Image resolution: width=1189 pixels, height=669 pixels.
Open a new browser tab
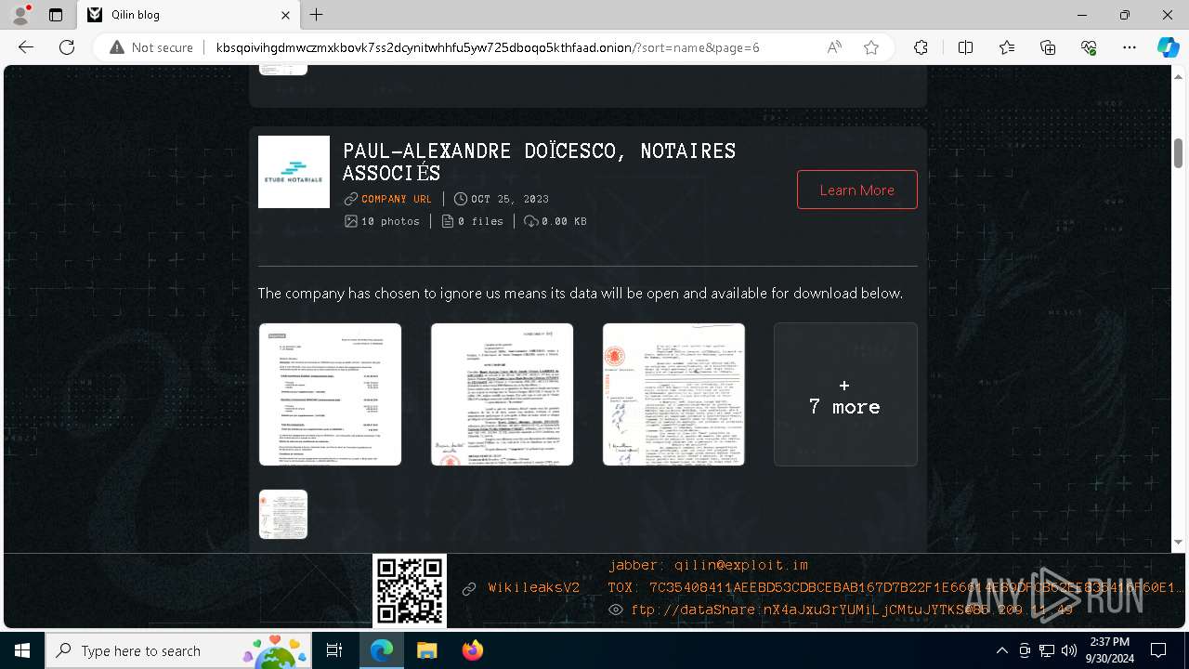click(317, 15)
